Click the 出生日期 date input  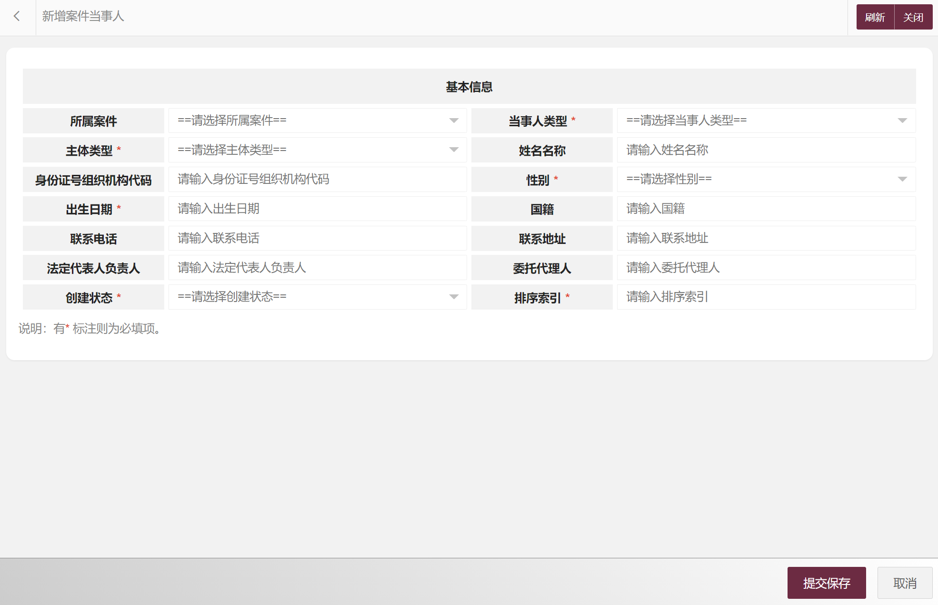click(x=317, y=209)
